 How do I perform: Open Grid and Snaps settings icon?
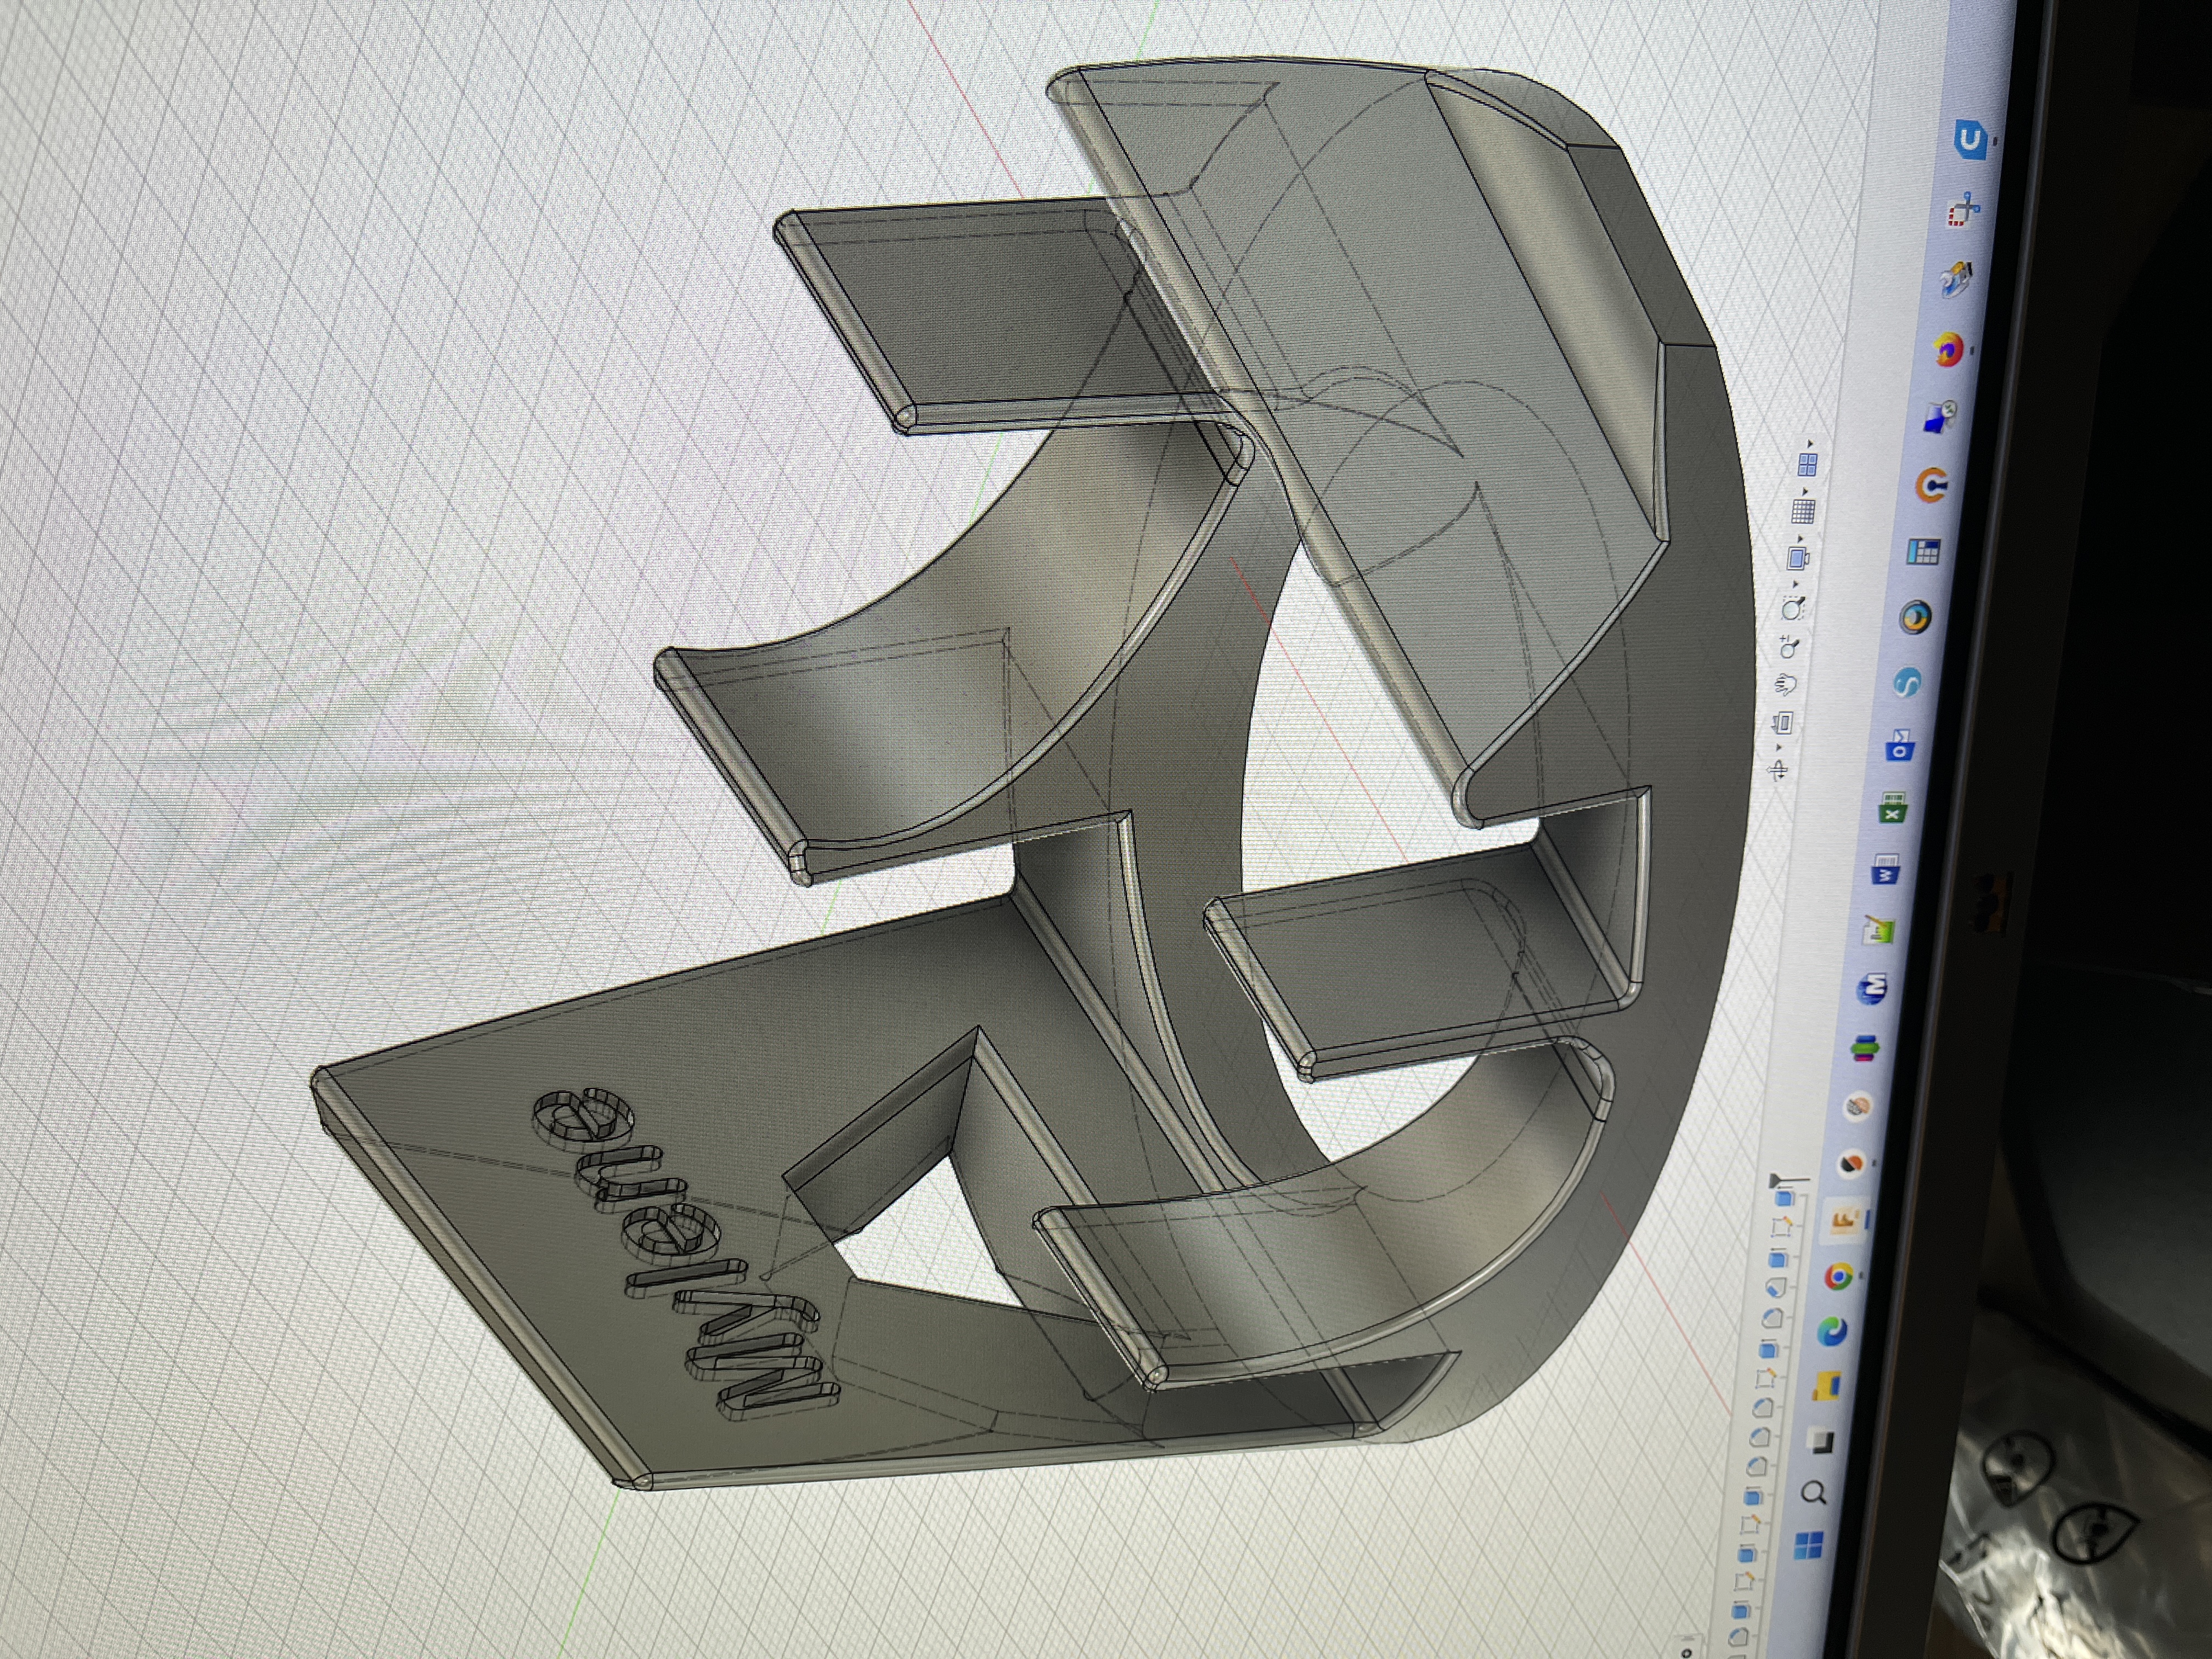click(1803, 511)
